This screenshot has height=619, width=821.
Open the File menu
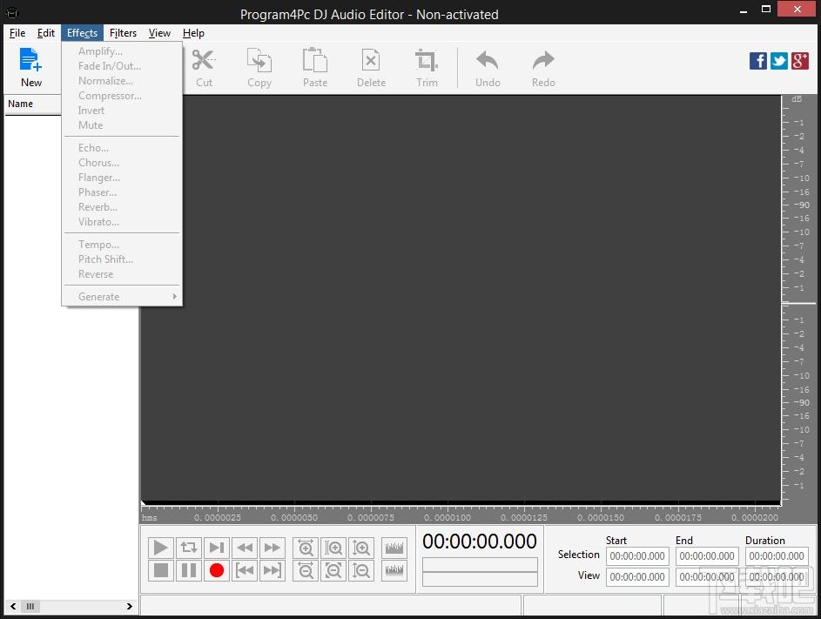(x=17, y=33)
